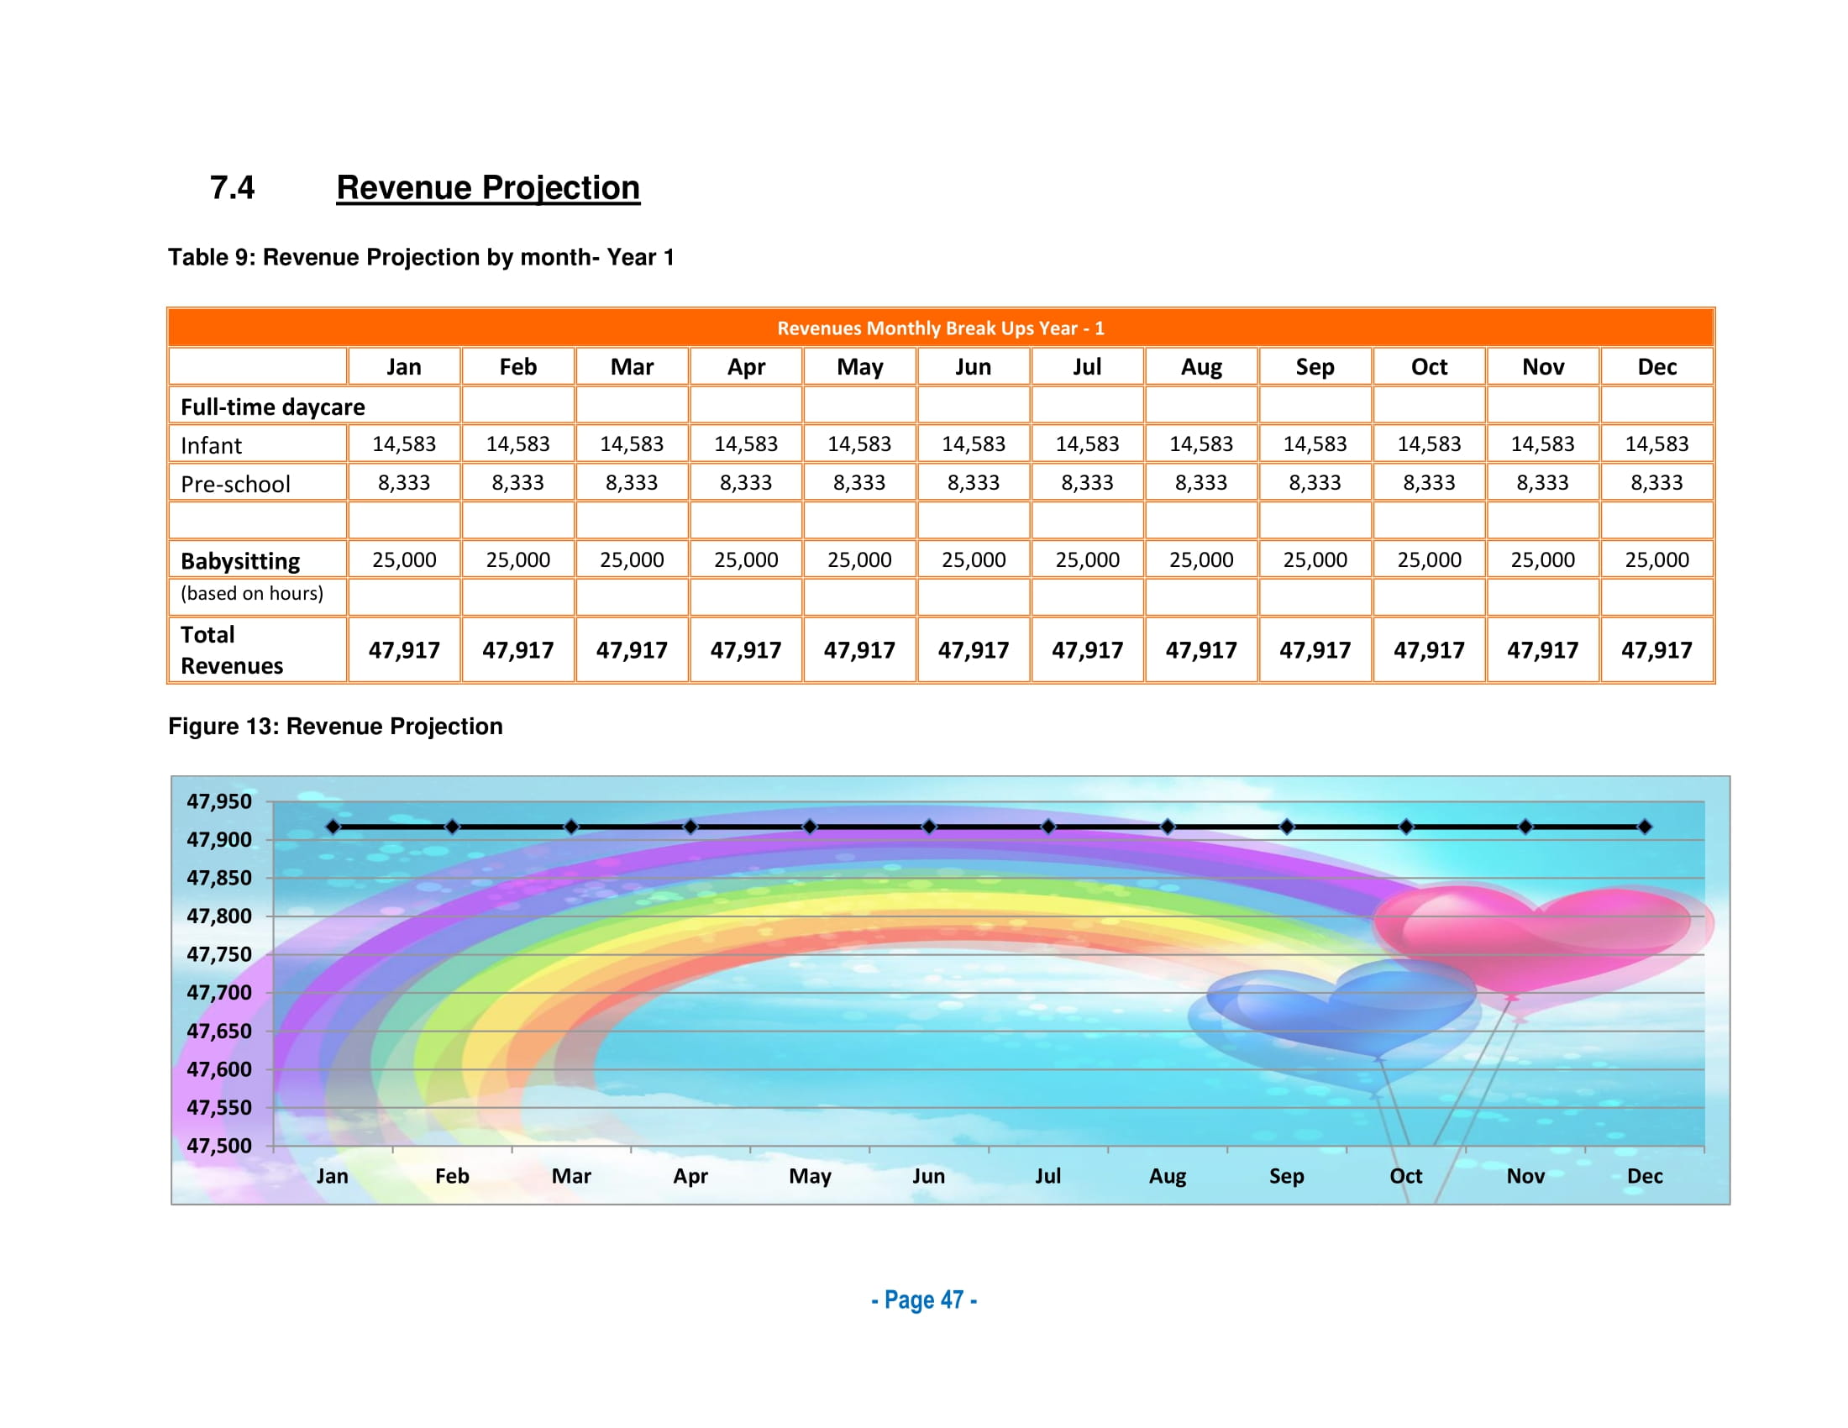The height and width of the screenshot is (1428, 1848).
Task: Click the Infant row label
Action: [x=212, y=445]
